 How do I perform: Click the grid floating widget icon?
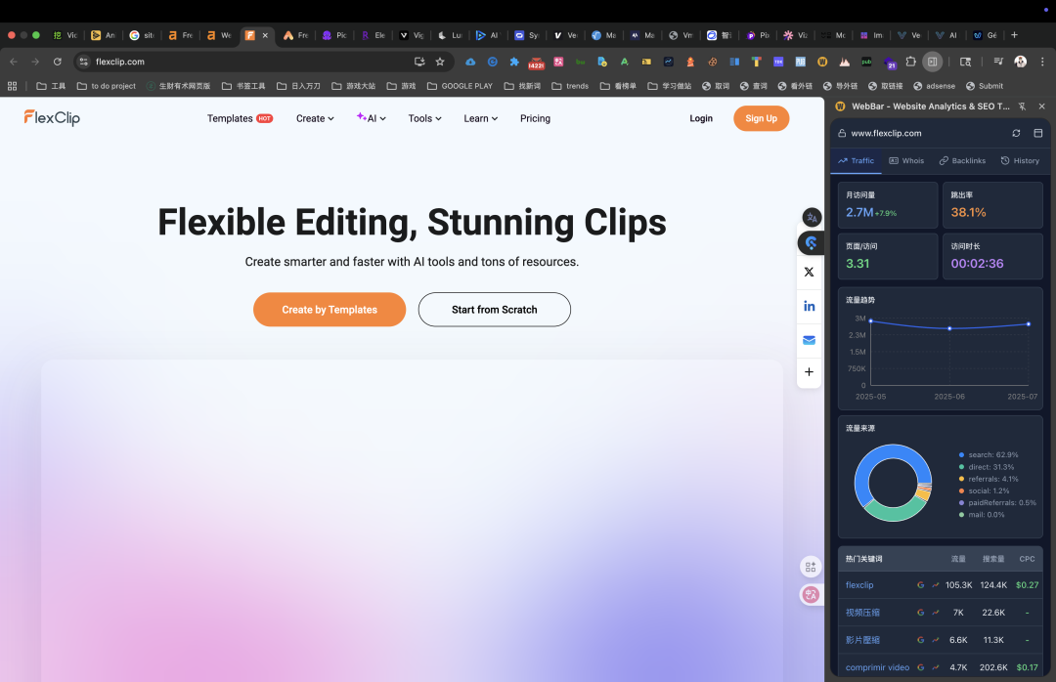(x=811, y=567)
